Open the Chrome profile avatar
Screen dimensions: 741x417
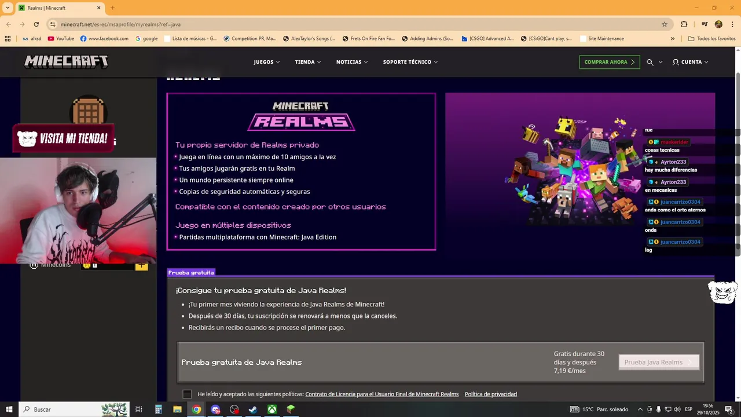(x=718, y=24)
